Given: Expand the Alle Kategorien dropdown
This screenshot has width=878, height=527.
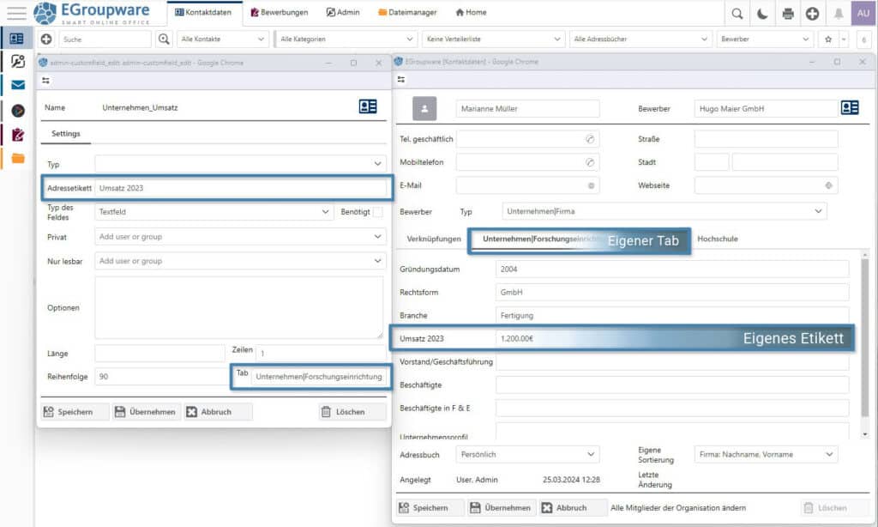Looking at the screenshot, I should click(346, 39).
